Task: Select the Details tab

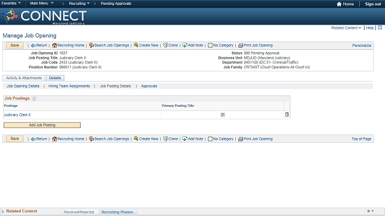Action: [x=55, y=78]
